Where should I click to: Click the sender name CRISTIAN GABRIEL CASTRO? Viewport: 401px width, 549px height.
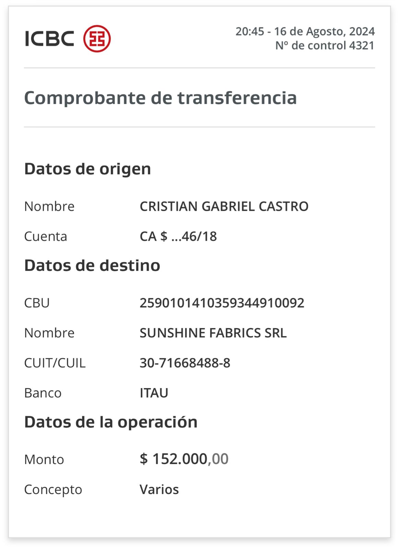(224, 206)
